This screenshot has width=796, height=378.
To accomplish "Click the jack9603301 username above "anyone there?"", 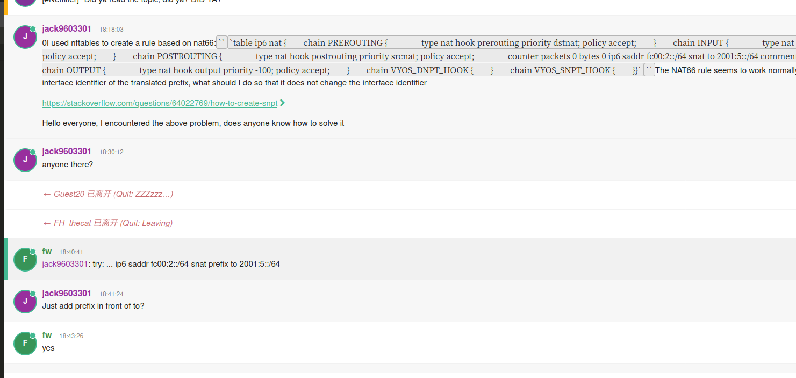I will point(67,152).
